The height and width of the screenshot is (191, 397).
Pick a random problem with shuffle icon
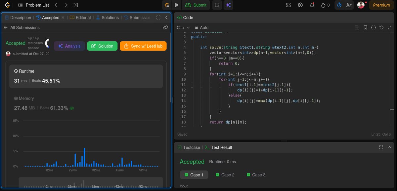click(76, 5)
